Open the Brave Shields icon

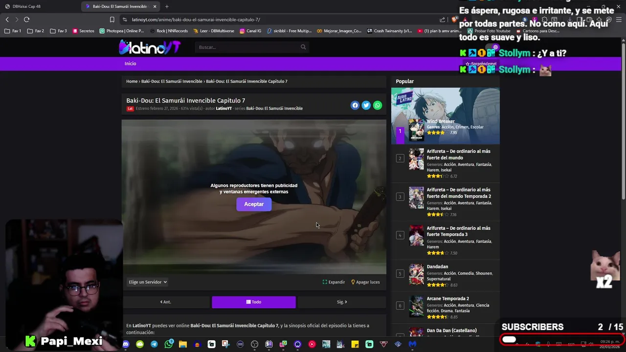(x=454, y=20)
